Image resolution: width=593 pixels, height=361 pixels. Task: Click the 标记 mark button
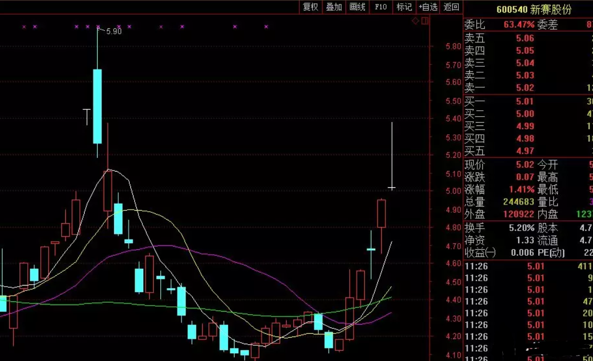click(x=404, y=7)
